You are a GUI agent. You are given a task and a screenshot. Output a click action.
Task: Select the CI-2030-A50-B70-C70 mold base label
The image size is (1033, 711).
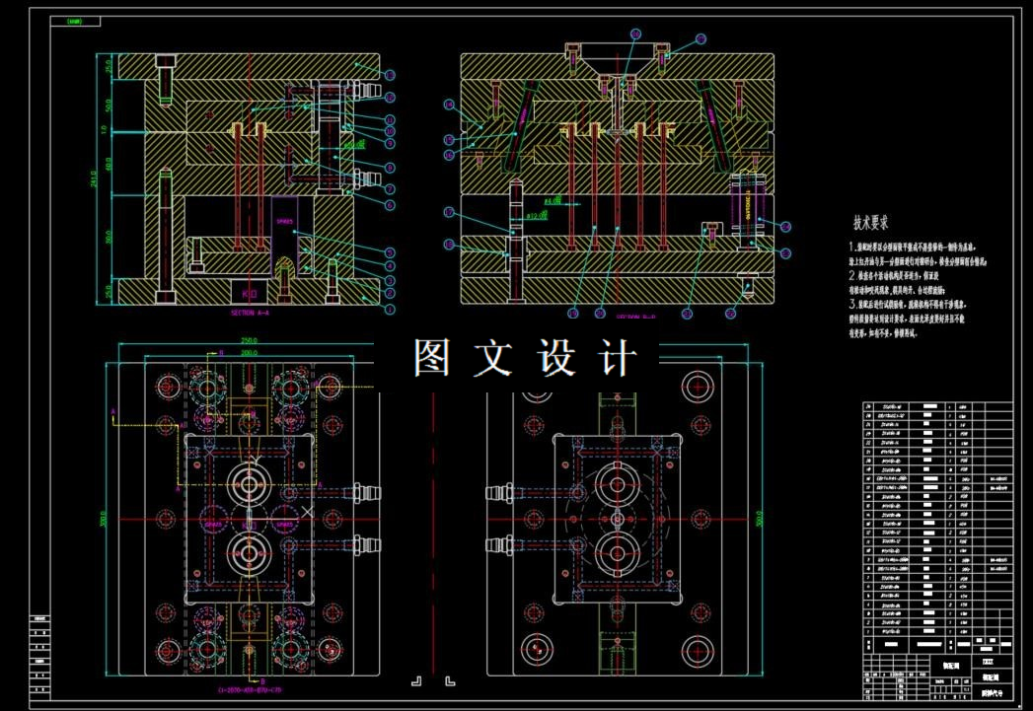point(249,690)
